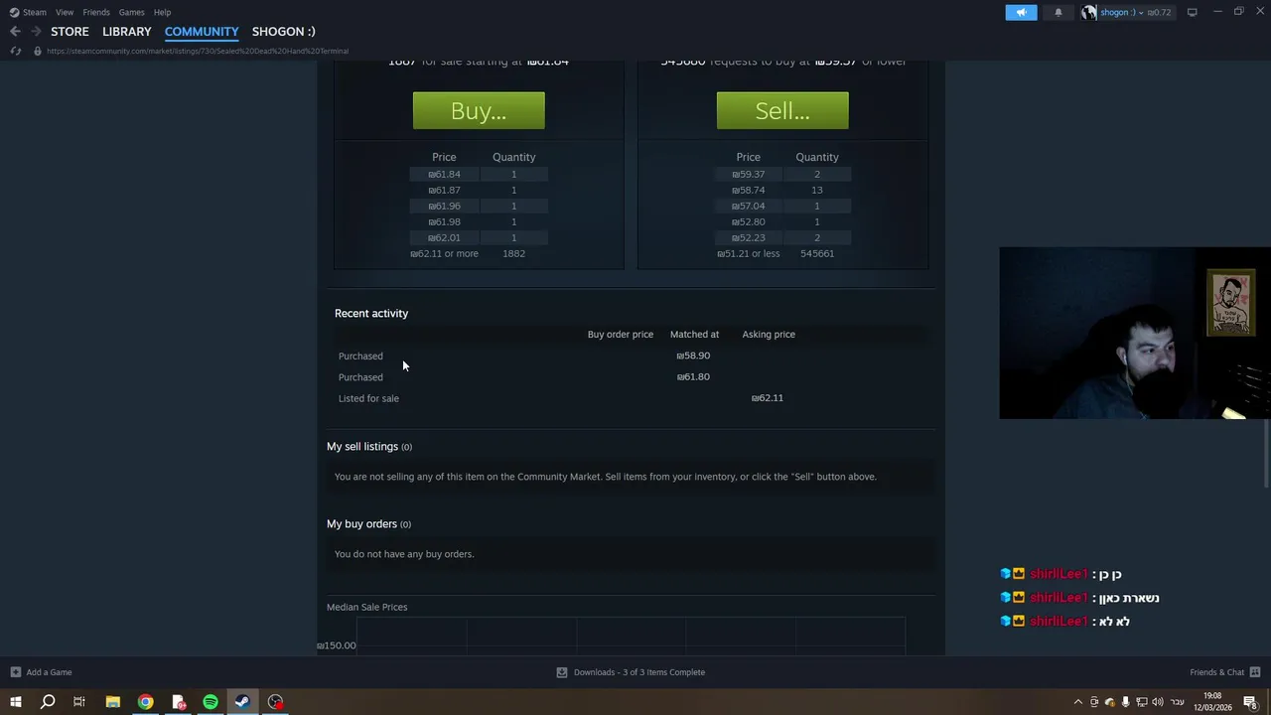
Task: Go back with the left arrow icon
Action: 15,32
